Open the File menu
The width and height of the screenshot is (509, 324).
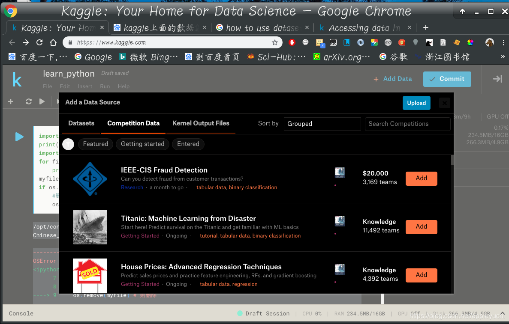coord(48,86)
